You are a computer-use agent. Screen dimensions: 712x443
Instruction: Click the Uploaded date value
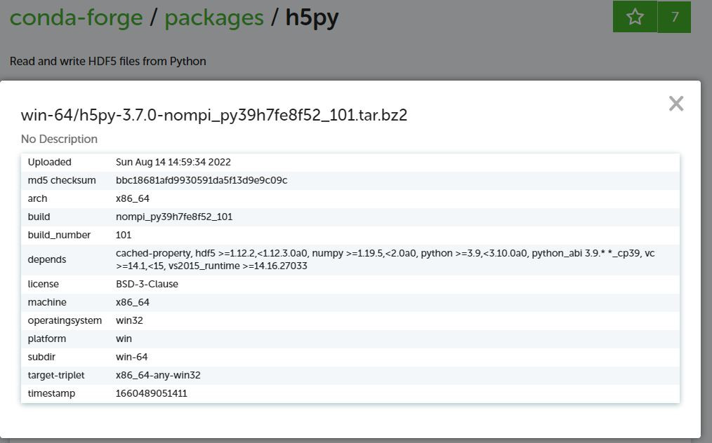pyautogui.click(x=173, y=162)
